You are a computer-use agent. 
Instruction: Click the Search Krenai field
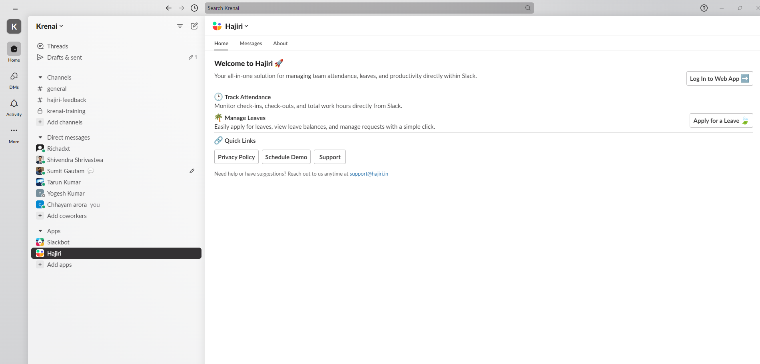tap(369, 8)
